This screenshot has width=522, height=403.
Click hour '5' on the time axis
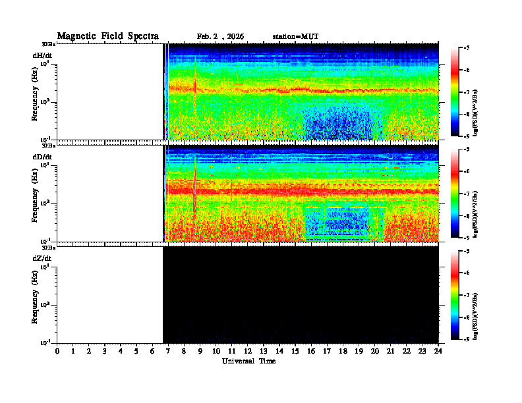tap(136, 352)
